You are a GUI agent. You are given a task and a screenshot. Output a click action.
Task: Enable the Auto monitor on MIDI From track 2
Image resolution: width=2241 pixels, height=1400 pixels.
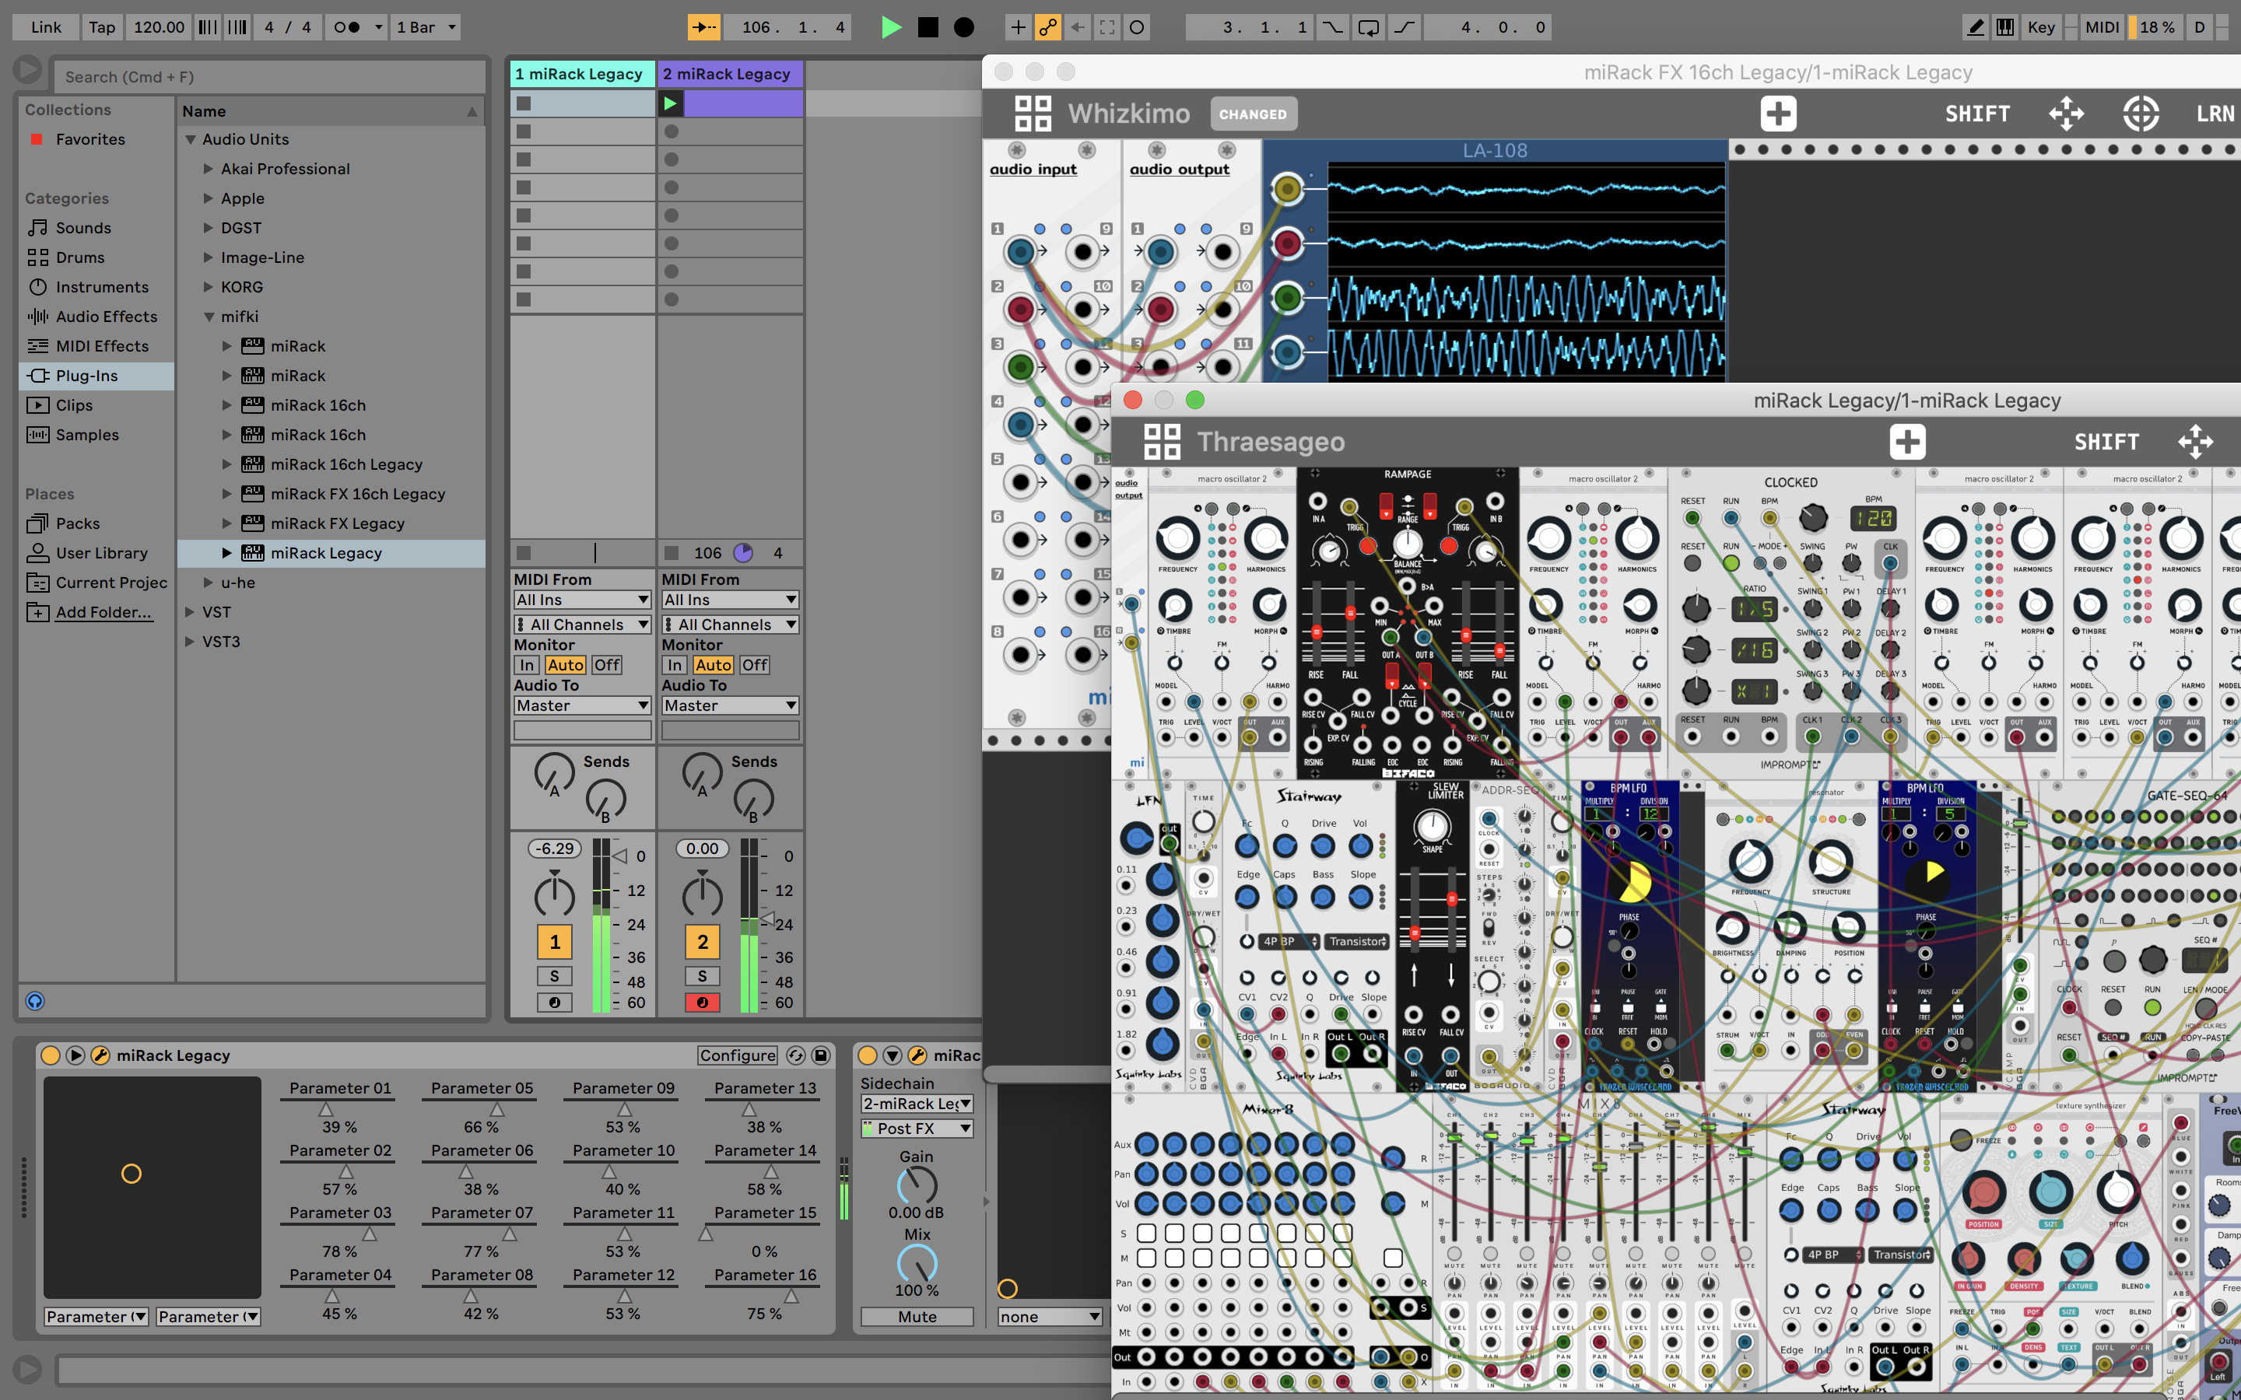715,664
